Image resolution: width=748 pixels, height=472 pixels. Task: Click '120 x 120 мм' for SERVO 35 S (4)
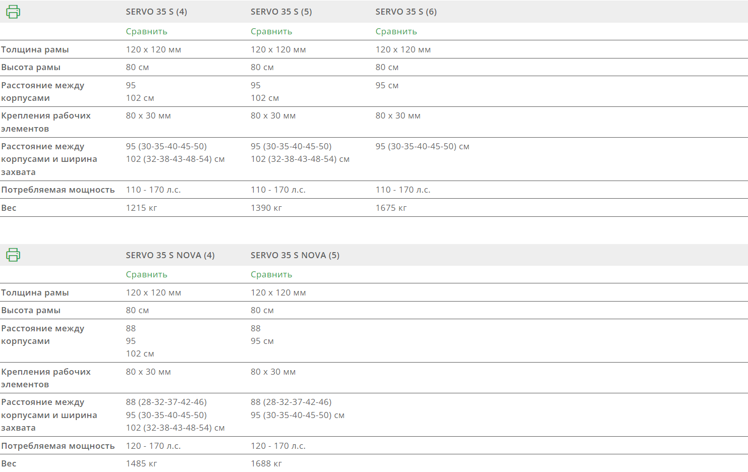click(153, 49)
